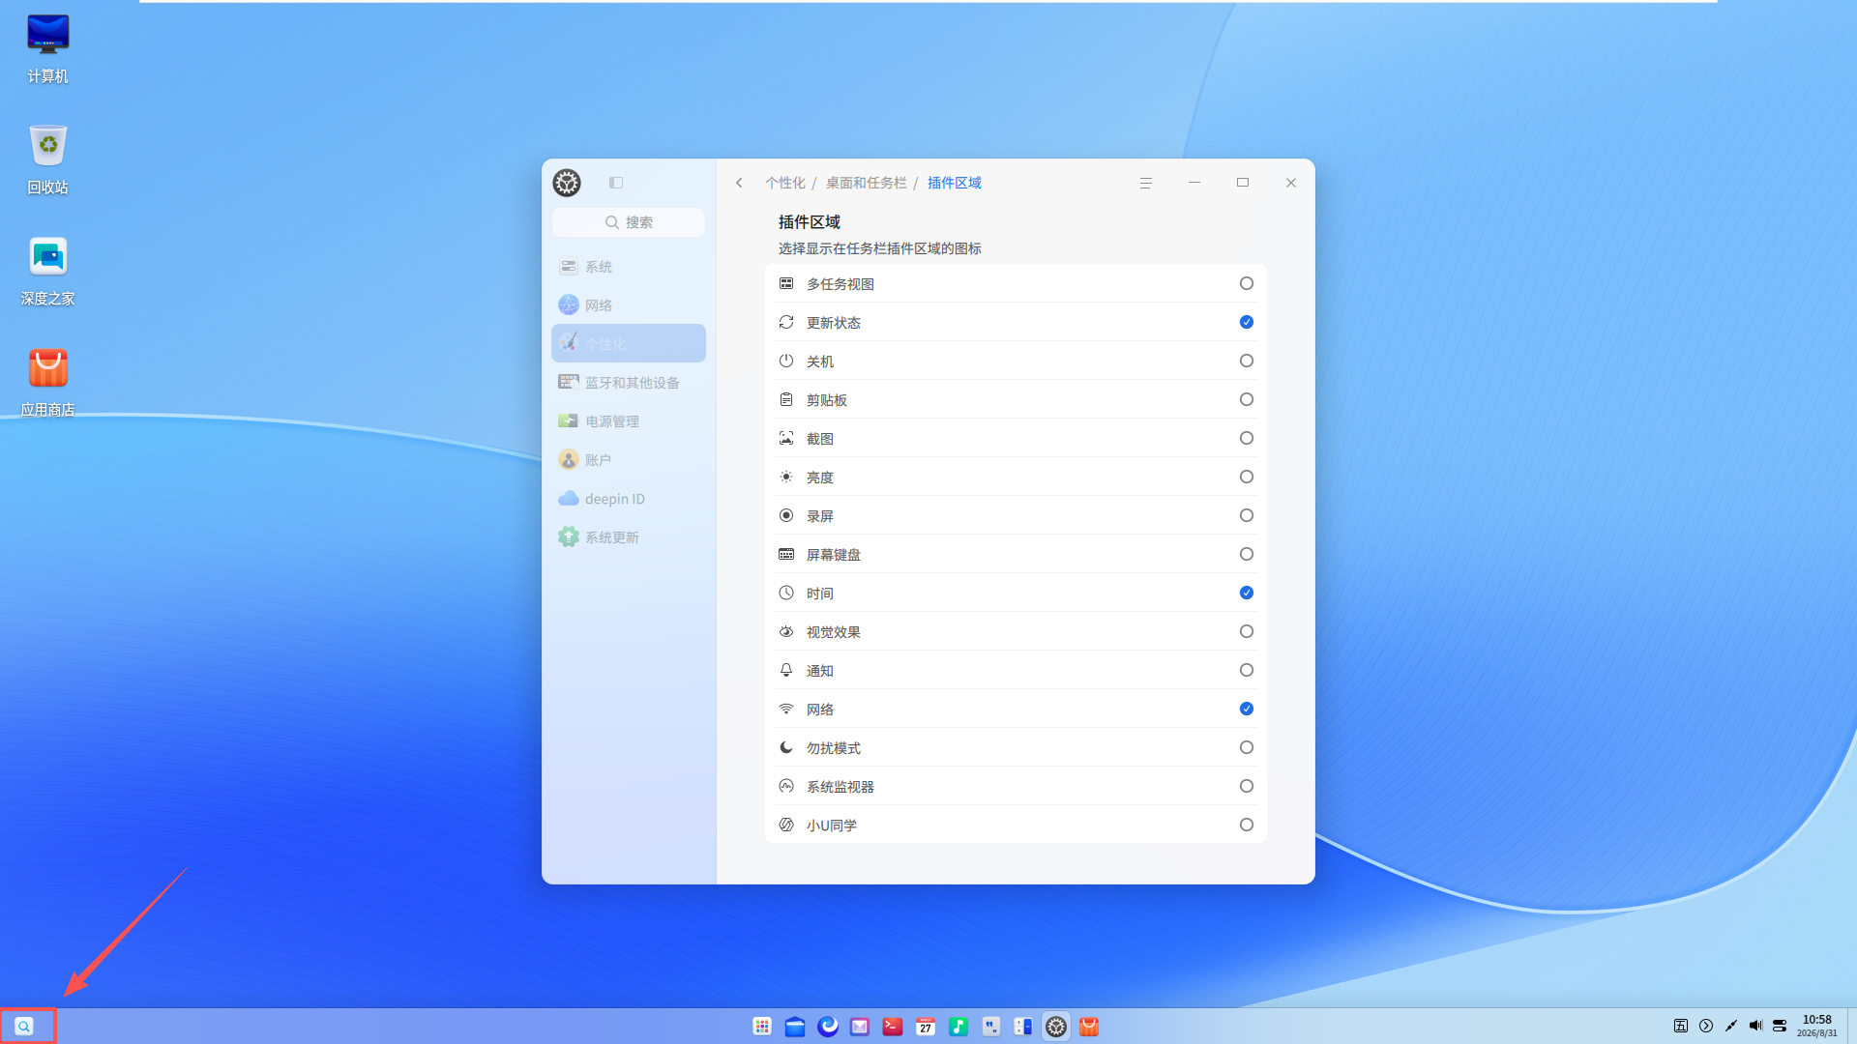Open 系统更新 in the sidebar

coord(629,537)
